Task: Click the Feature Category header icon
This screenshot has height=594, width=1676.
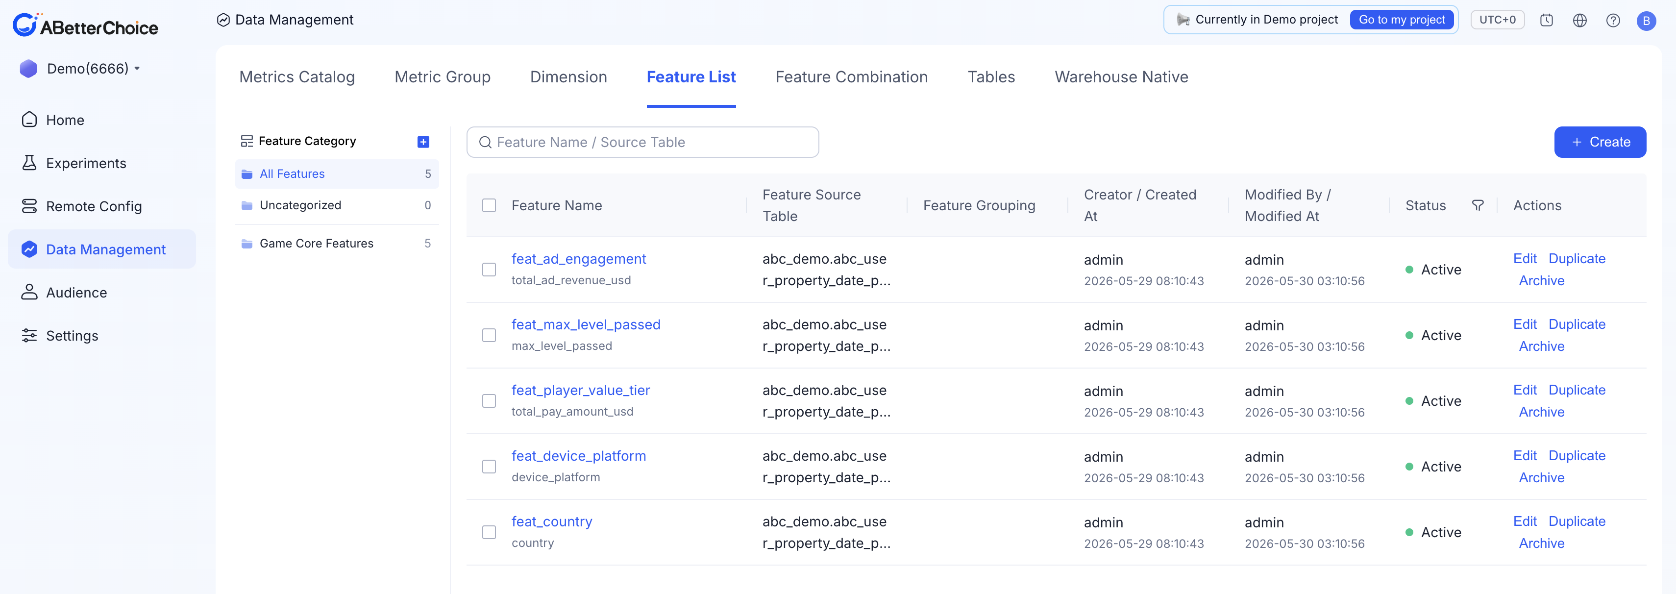Action: [246, 141]
